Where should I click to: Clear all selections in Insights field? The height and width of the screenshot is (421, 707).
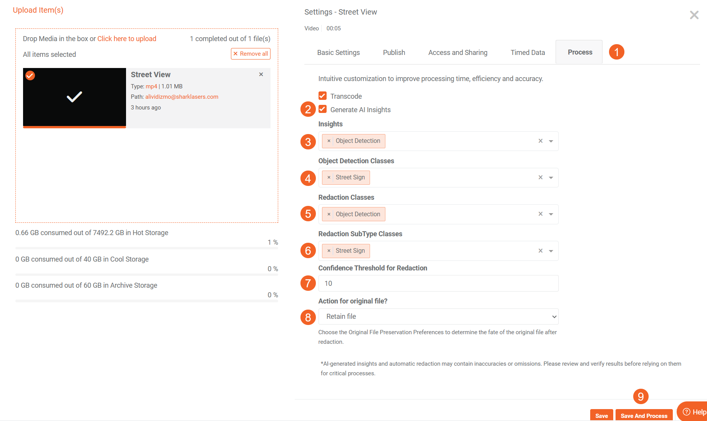(x=540, y=141)
